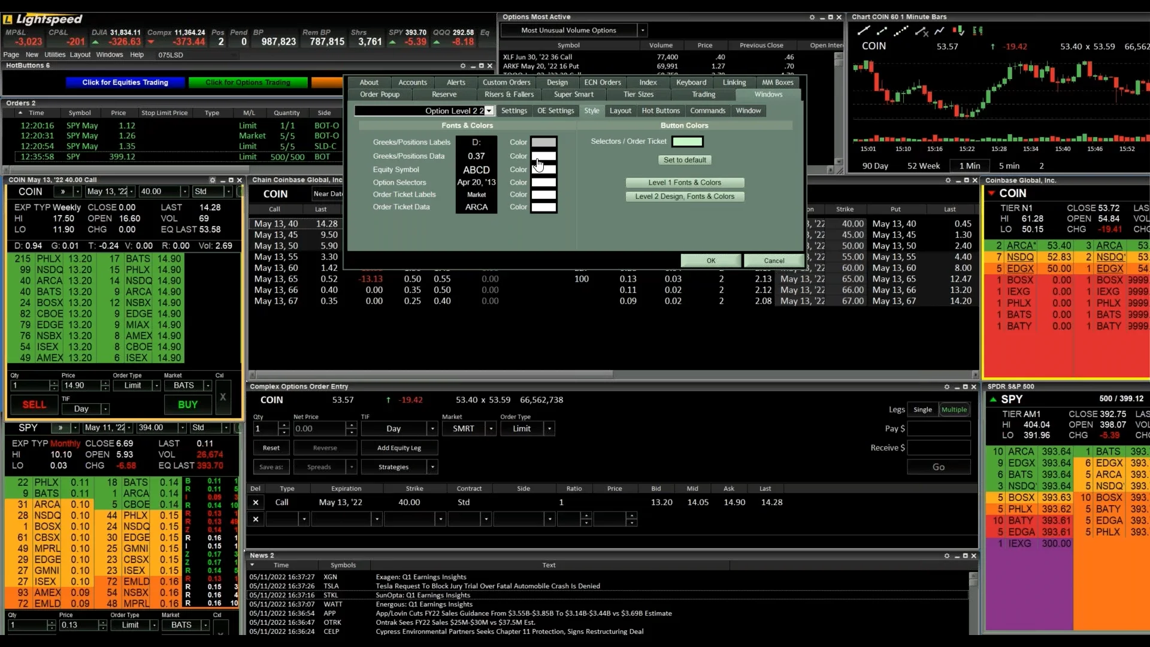Open the SMRT market dropdown
1150x647 pixels.
[491, 429]
